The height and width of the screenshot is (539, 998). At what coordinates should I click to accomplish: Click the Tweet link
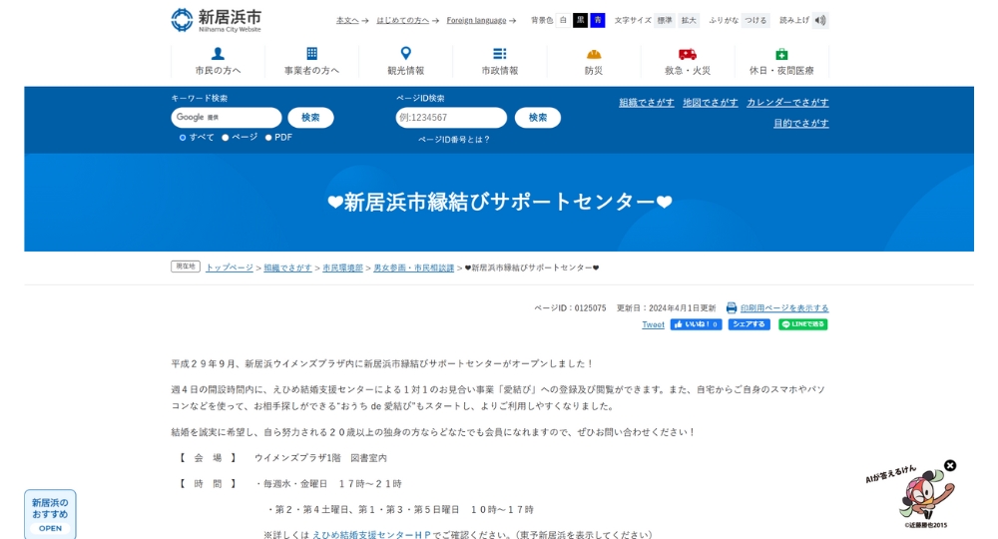coord(653,324)
